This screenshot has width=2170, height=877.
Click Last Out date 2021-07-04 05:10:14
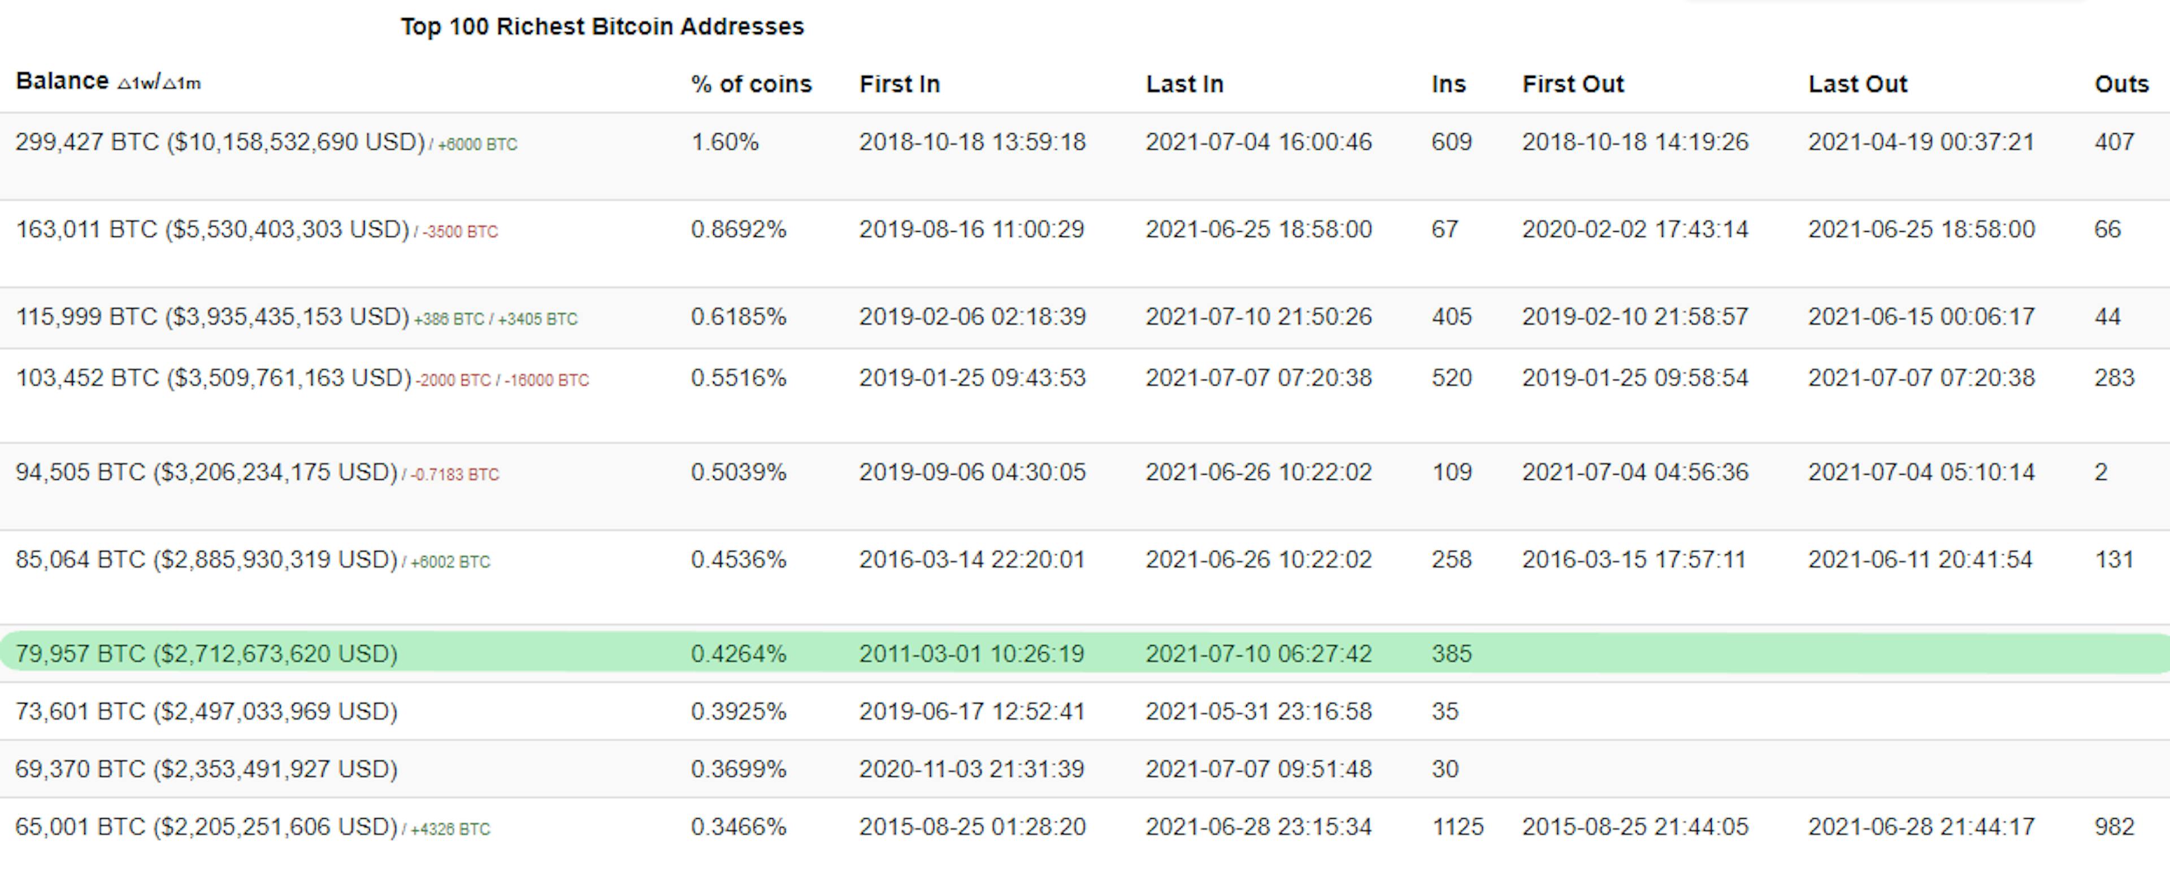tap(1921, 472)
